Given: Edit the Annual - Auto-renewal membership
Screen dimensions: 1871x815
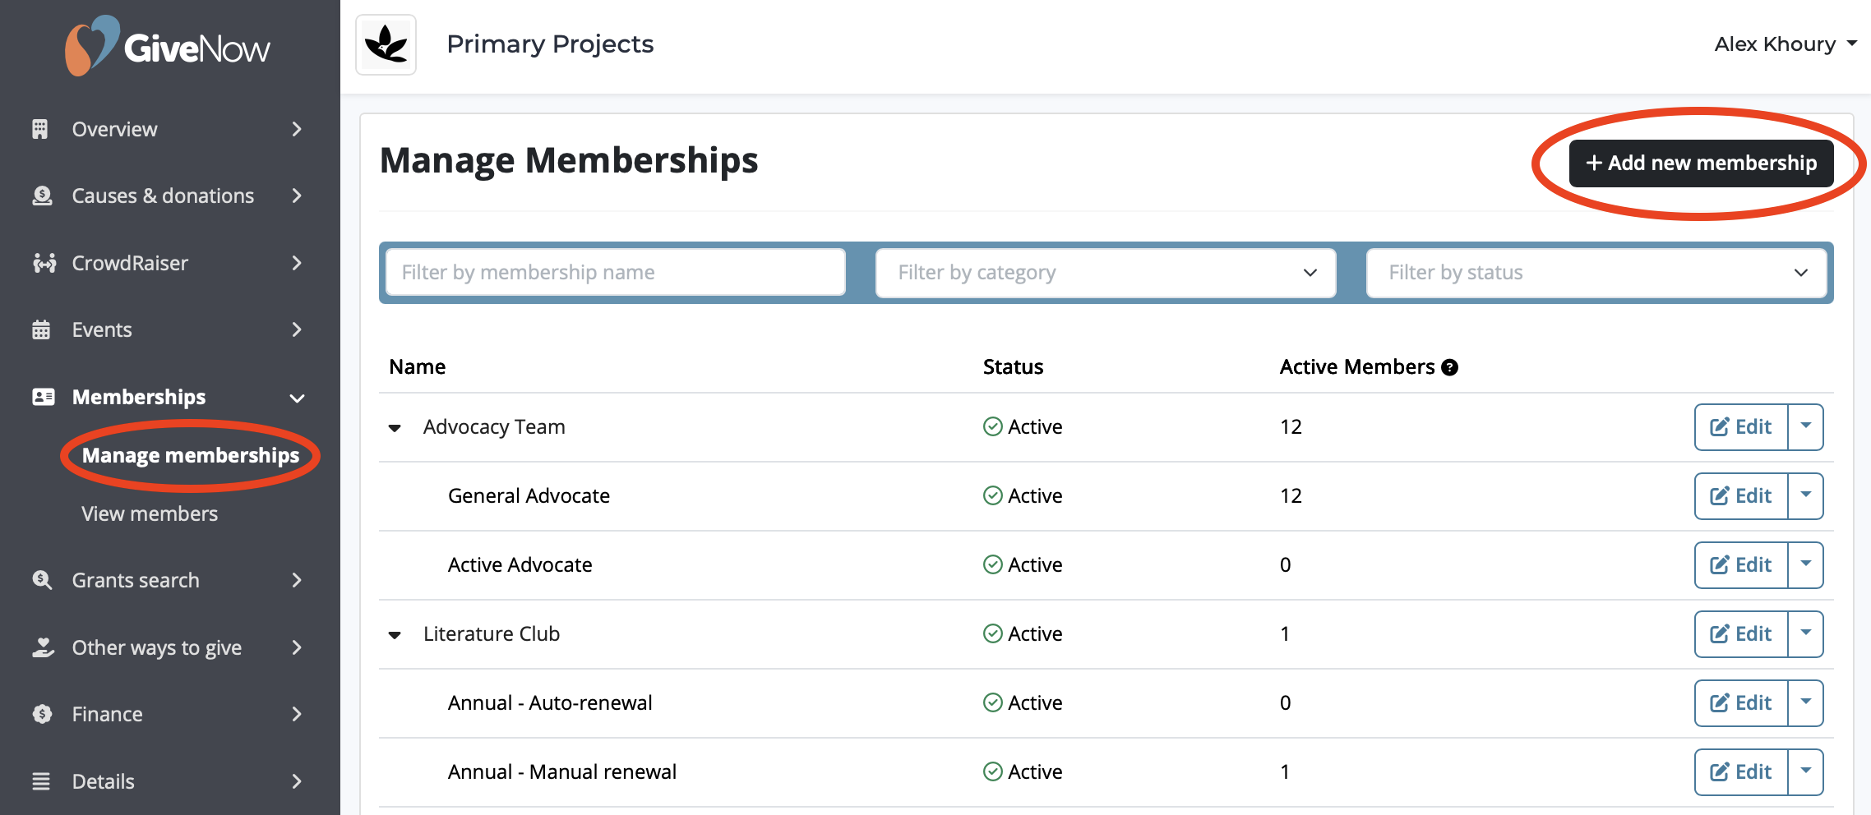Looking at the screenshot, I should [x=1741, y=702].
